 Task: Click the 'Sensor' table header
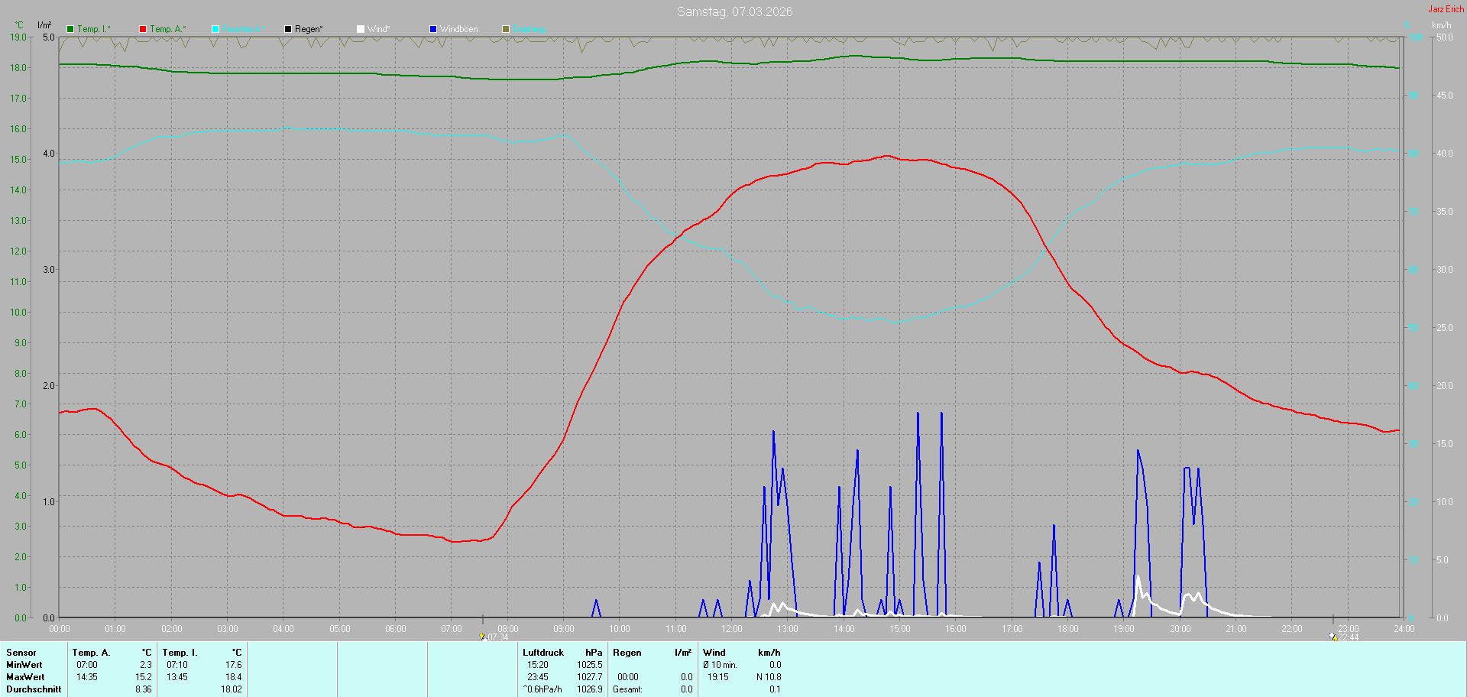click(21, 653)
